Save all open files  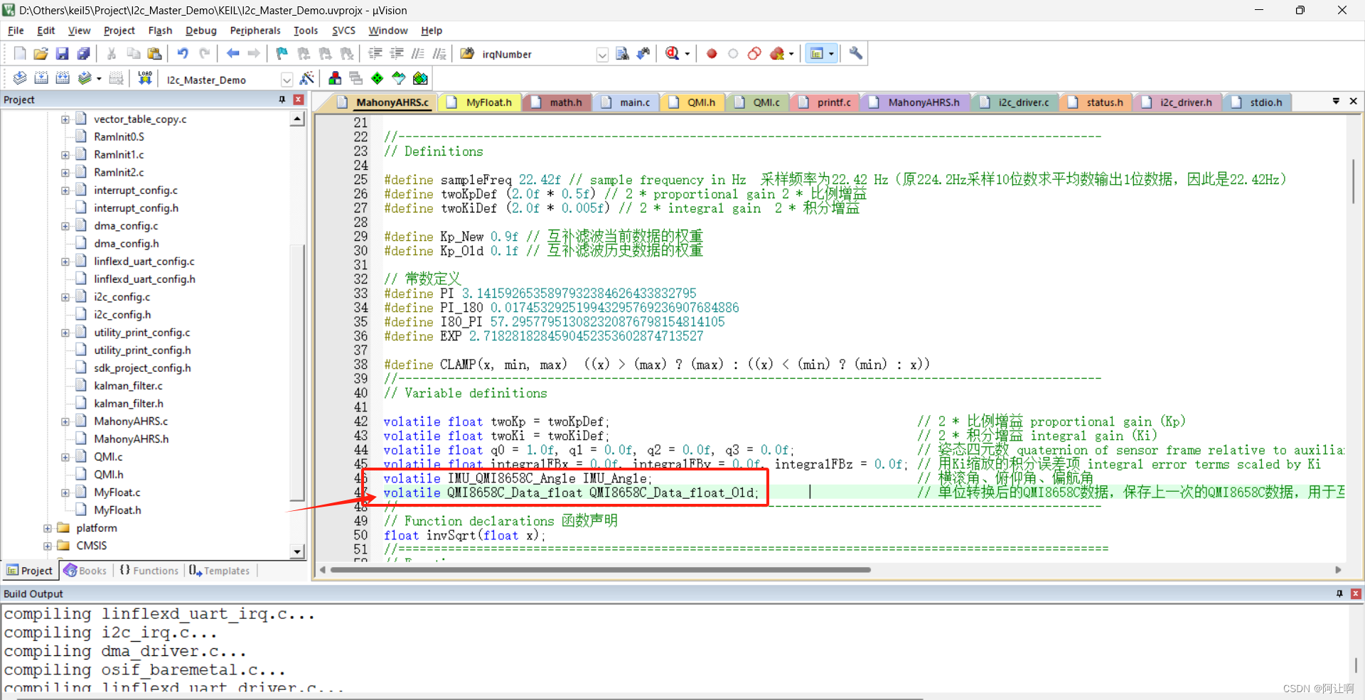coord(84,53)
